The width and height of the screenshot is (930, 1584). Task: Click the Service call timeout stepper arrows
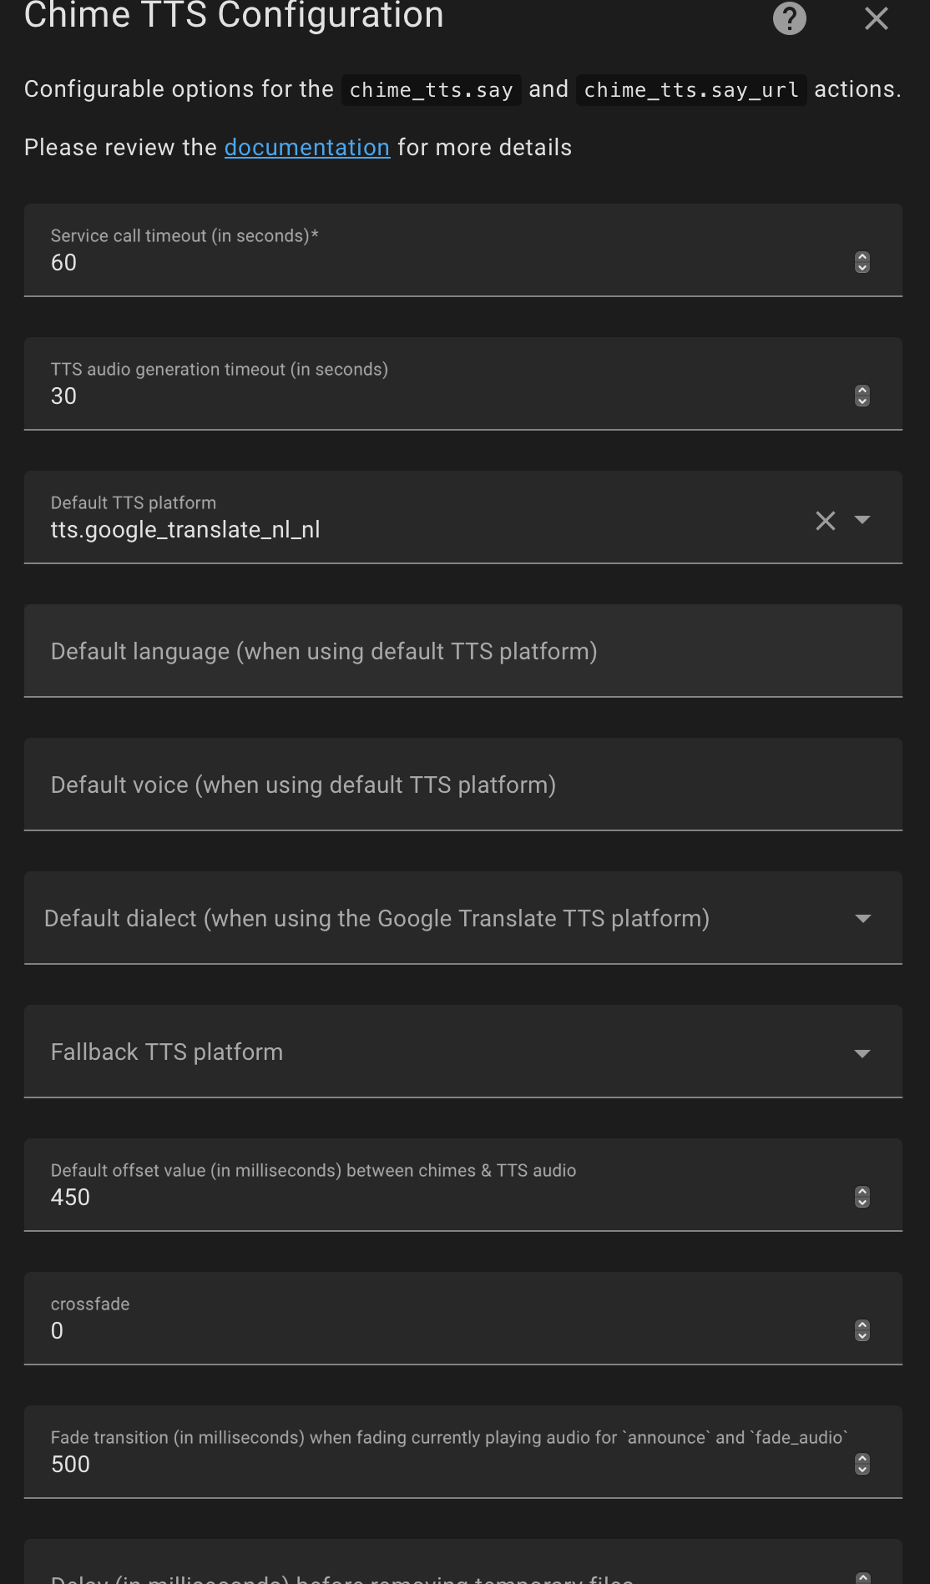(x=862, y=262)
